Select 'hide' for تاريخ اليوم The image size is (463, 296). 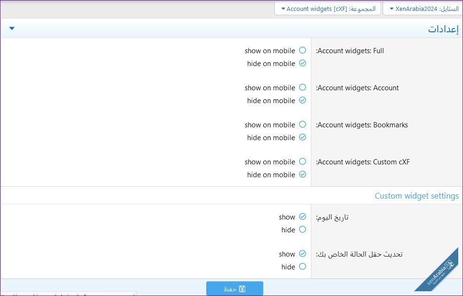(x=302, y=229)
